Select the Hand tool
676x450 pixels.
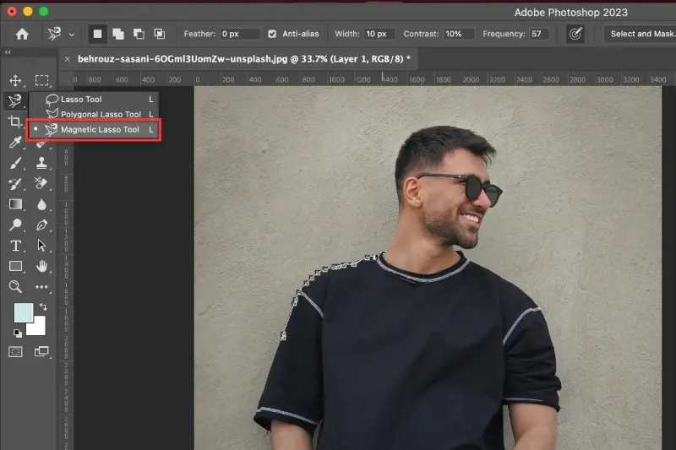click(41, 266)
